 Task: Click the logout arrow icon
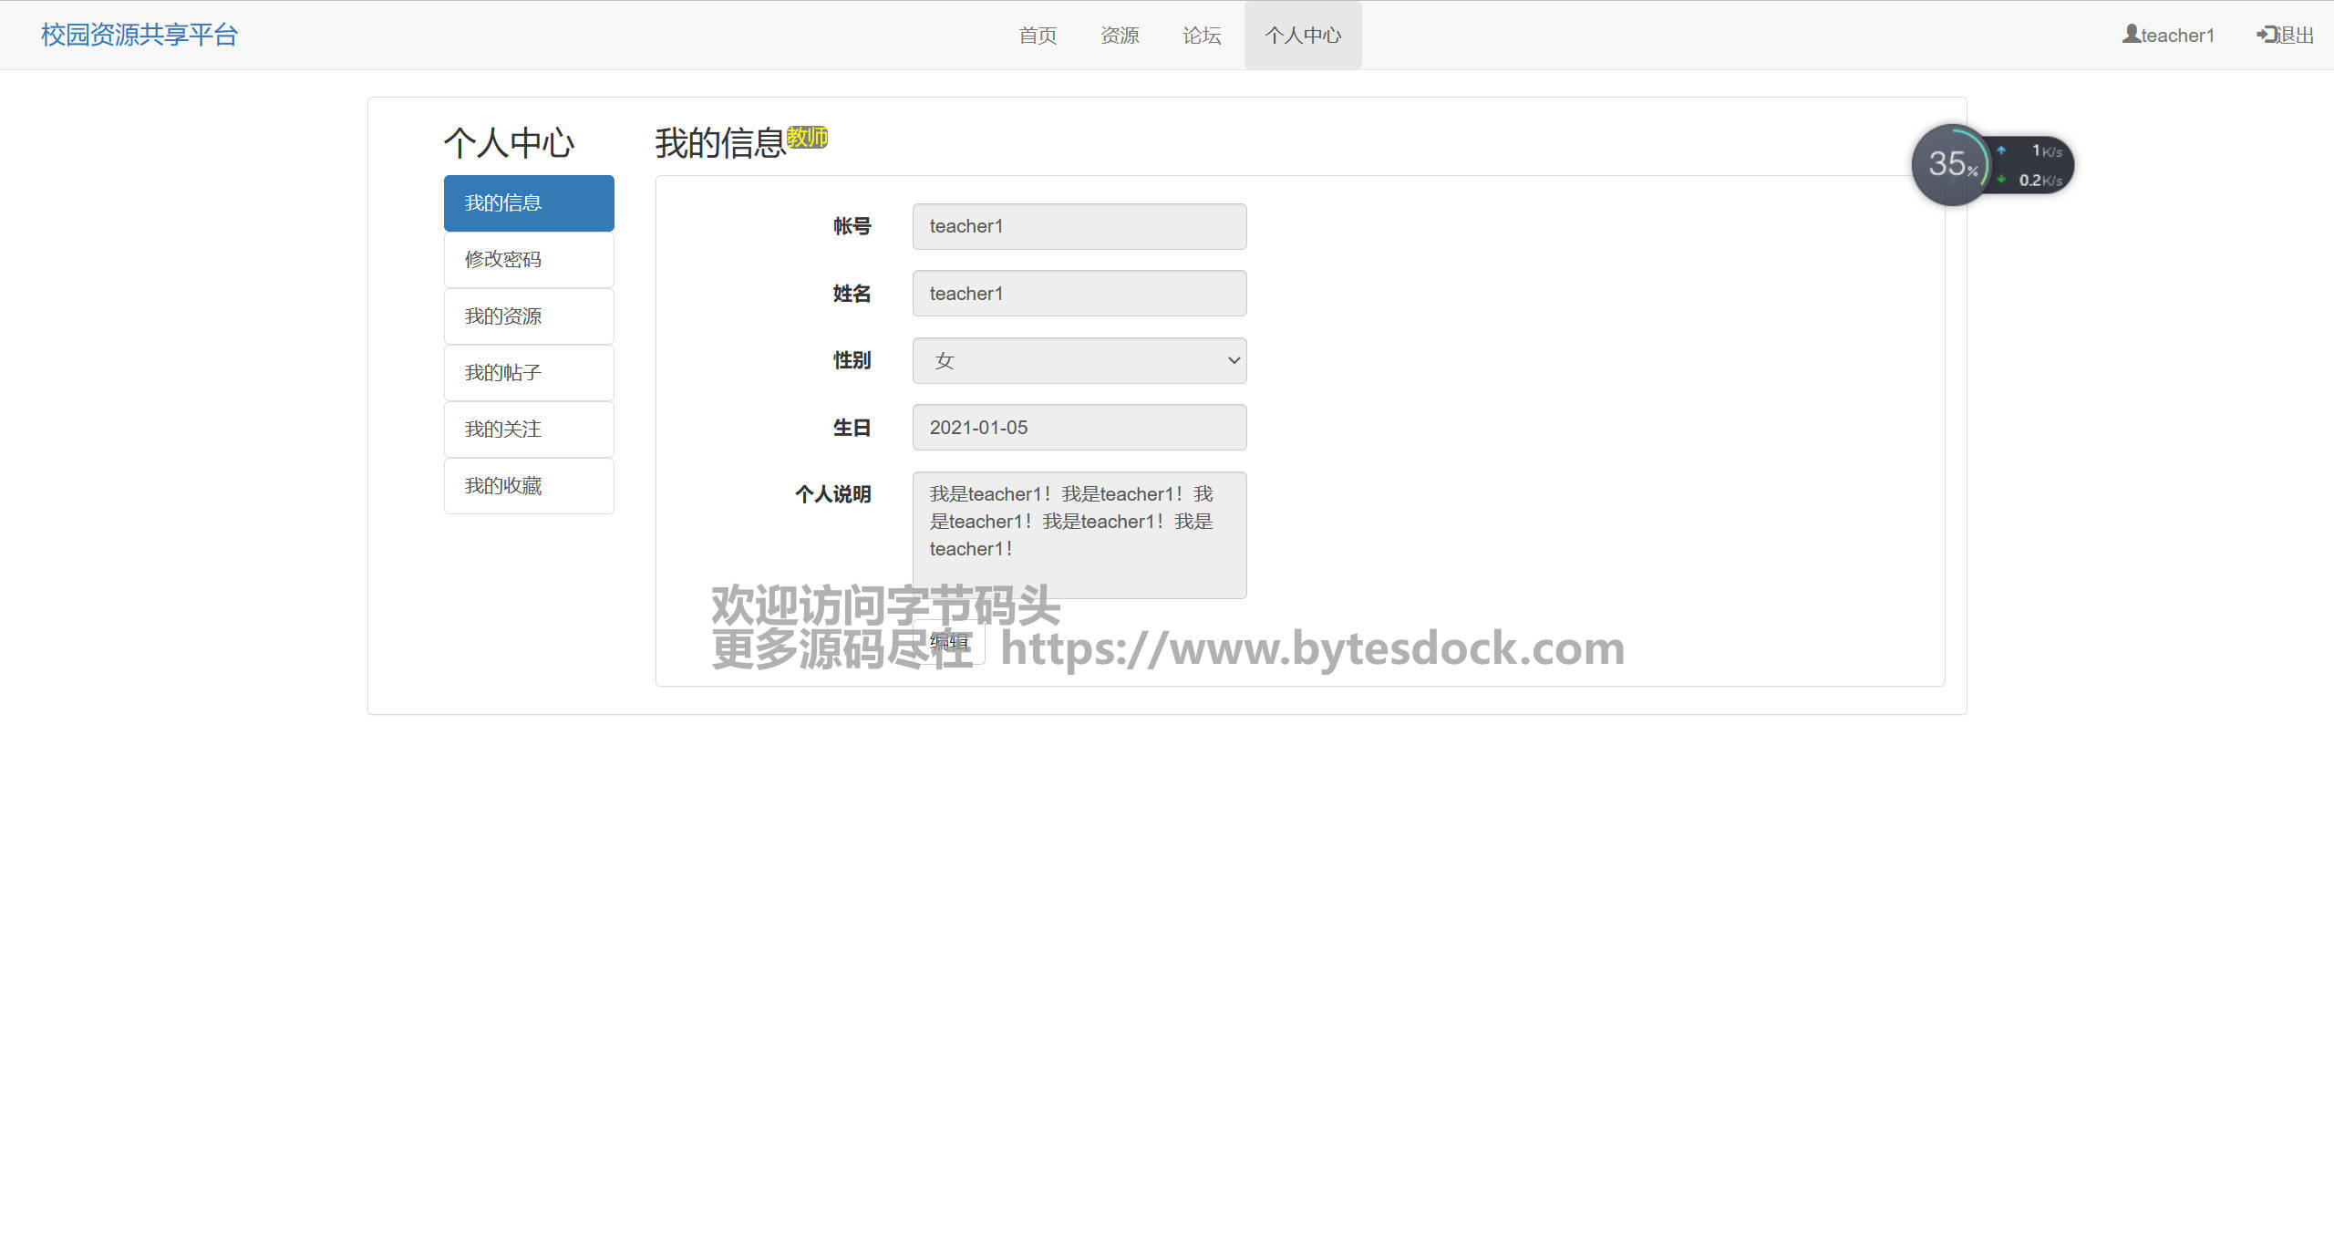2267,35
